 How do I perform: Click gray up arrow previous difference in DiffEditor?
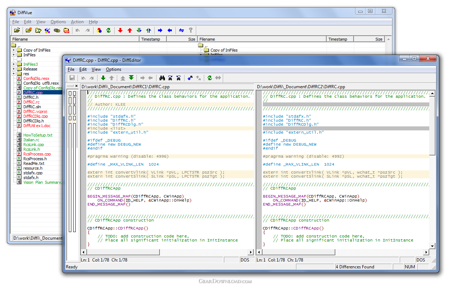coord(112,78)
